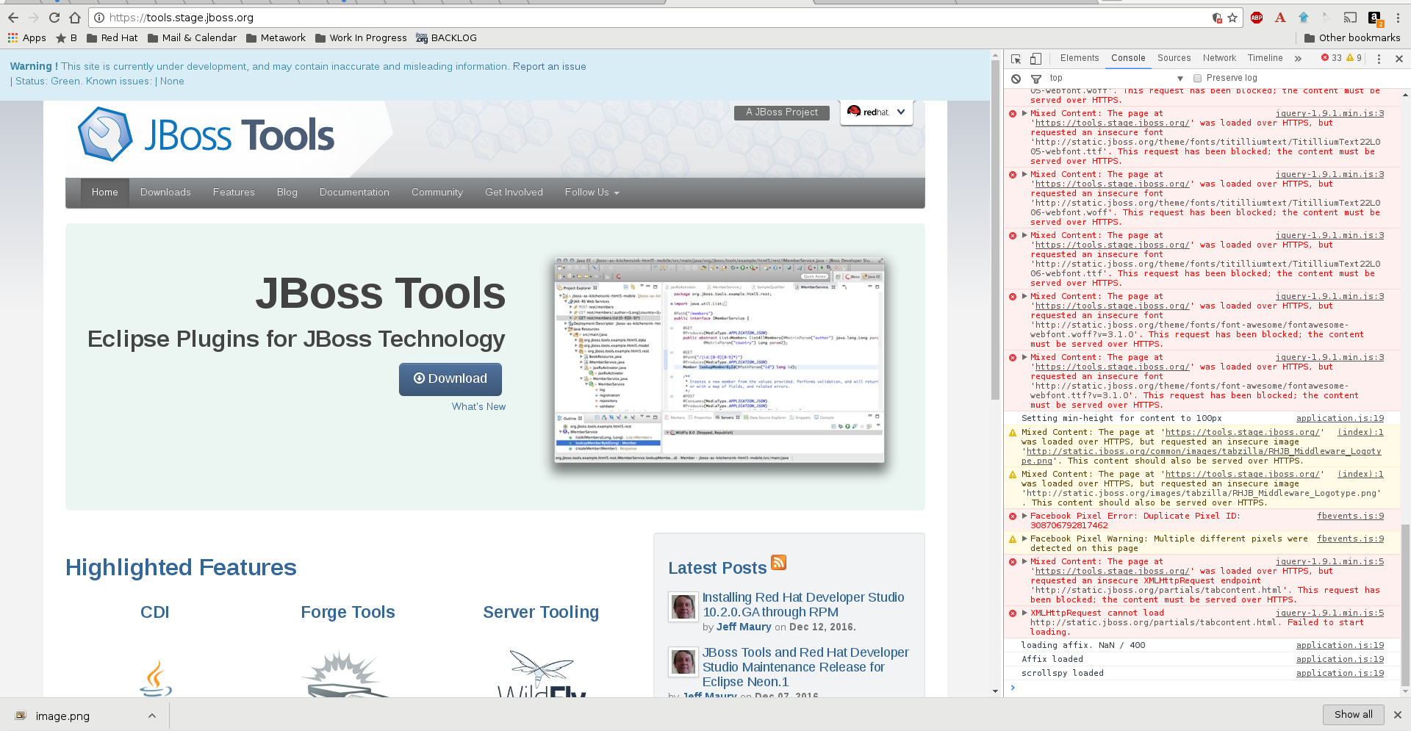The image size is (1411, 731).
Task: Open the top execution context dropdown
Action: pyautogui.click(x=1116, y=79)
